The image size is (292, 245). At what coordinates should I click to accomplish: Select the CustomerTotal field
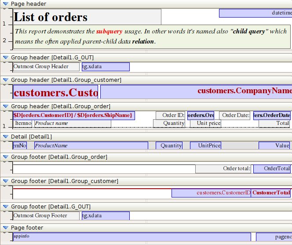click(x=271, y=193)
